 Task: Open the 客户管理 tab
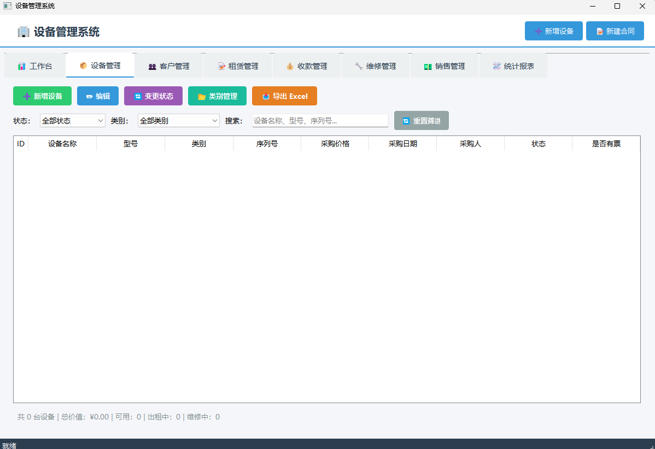pos(168,66)
